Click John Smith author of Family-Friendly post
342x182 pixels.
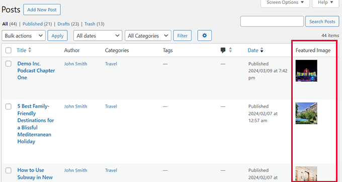pos(75,106)
